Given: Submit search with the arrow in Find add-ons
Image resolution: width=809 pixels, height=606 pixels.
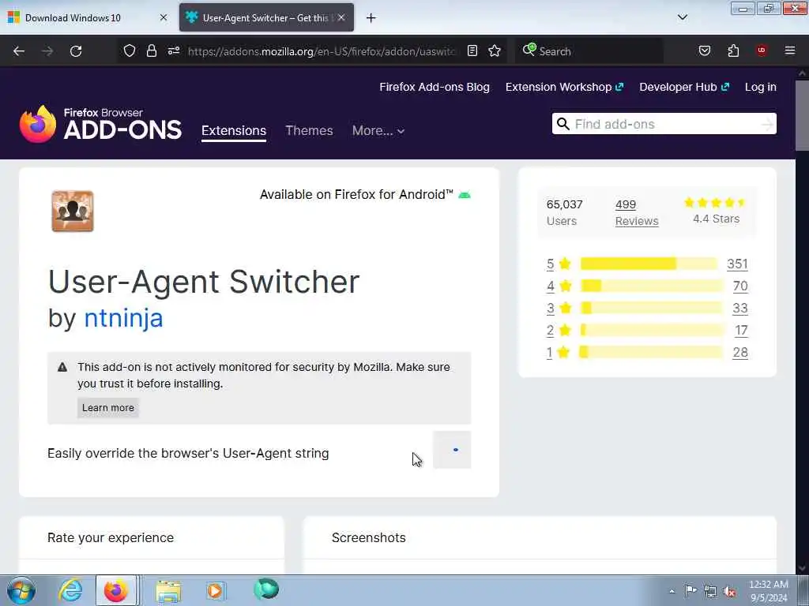Looking at the screenshot, I should click(768, 124).
